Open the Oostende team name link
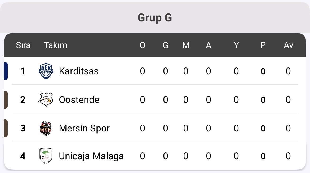 (79, 100)
